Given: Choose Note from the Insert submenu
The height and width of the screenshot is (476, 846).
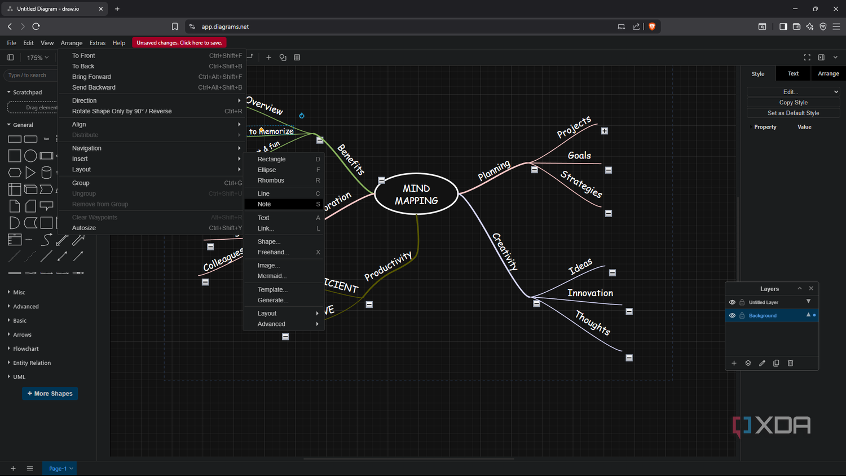Looking at the screenshot, I should click(284, 204).
